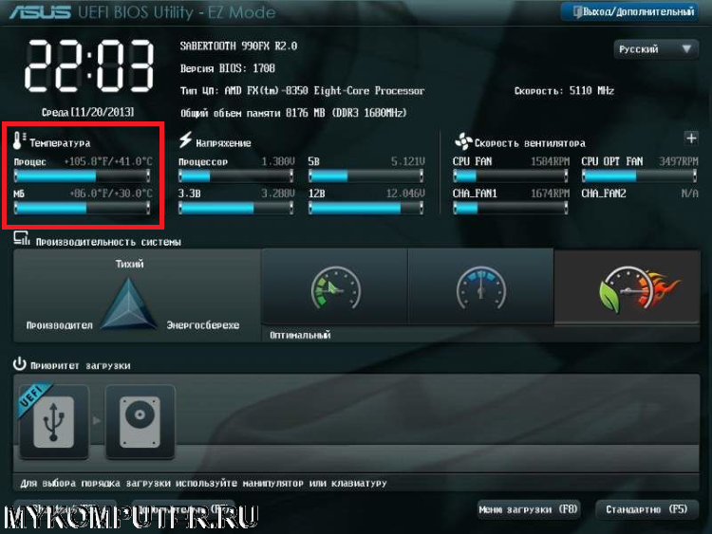Click the 12В voltage bar
The height and width of the screenshot is (534, 712).
(x=366, y=208)
